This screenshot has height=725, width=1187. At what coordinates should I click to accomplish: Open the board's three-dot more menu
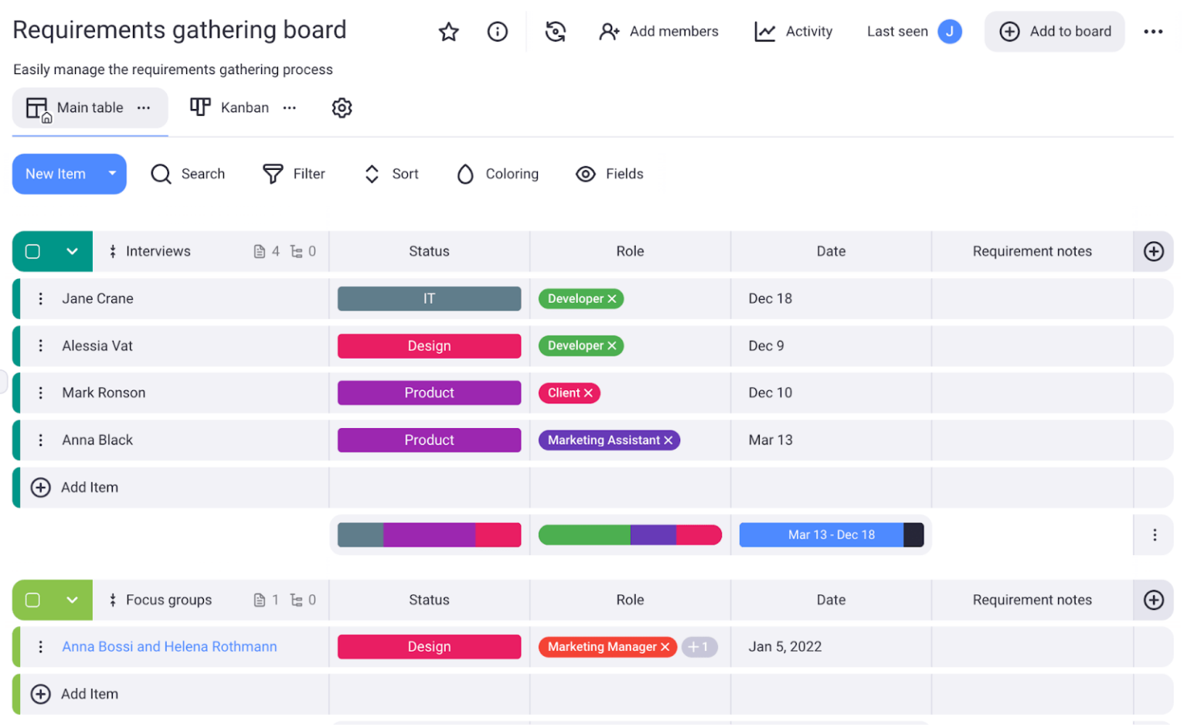click(1152, 32)
